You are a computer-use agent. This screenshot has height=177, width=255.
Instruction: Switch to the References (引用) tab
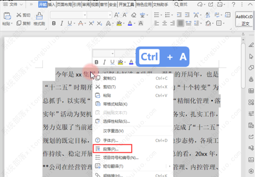coord(77,5)
